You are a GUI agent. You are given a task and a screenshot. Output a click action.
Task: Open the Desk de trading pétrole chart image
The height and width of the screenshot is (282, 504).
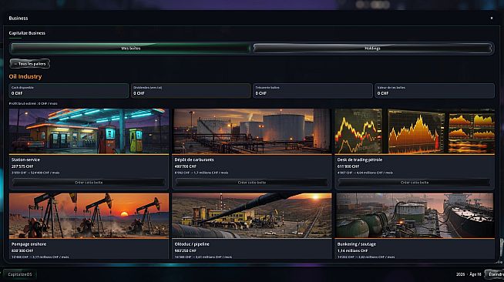[415, 131]
